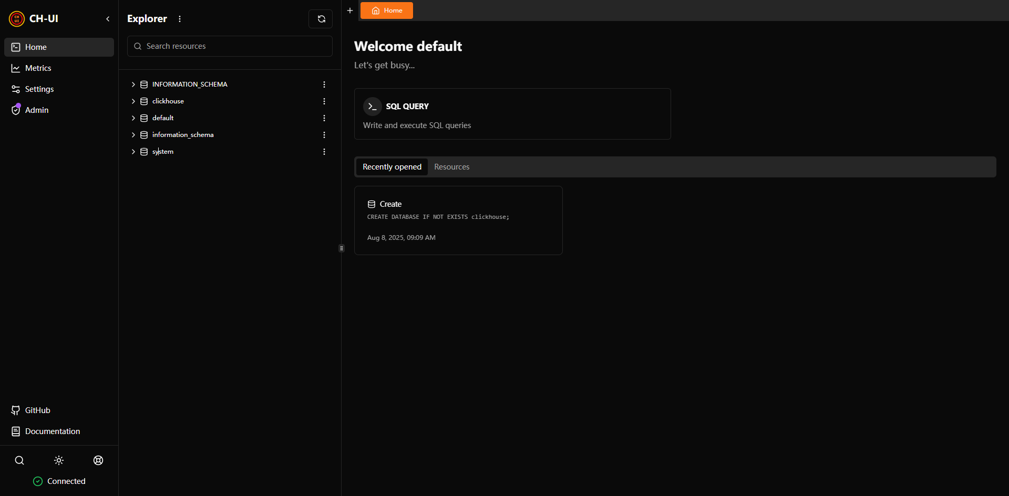Open the SQL QUERY card
The image size is (1009, 496).
[x=512, y=114]
